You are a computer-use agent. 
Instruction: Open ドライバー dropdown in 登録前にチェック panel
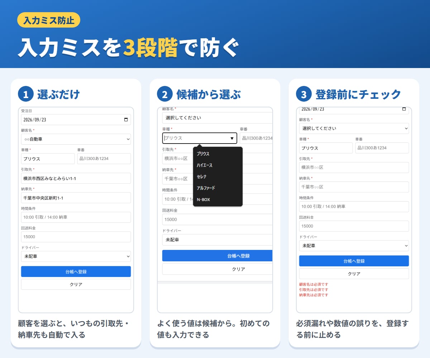(x=354, y=246)
